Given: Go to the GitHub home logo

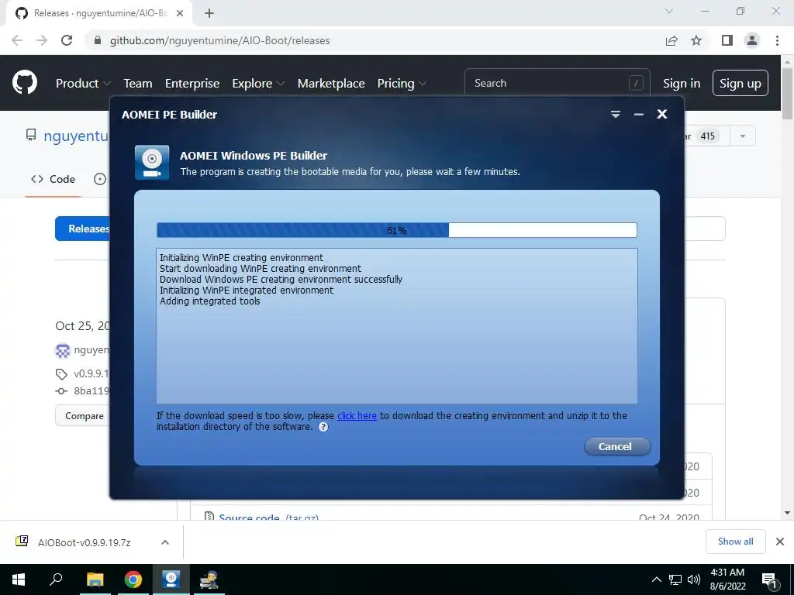Looking at the screenshot, I should point(25,82).
